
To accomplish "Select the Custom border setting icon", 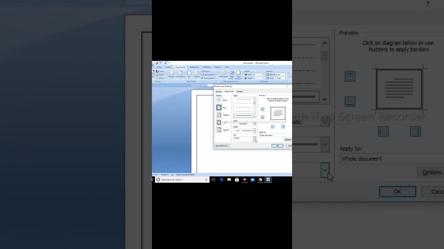I will point(219,130).
